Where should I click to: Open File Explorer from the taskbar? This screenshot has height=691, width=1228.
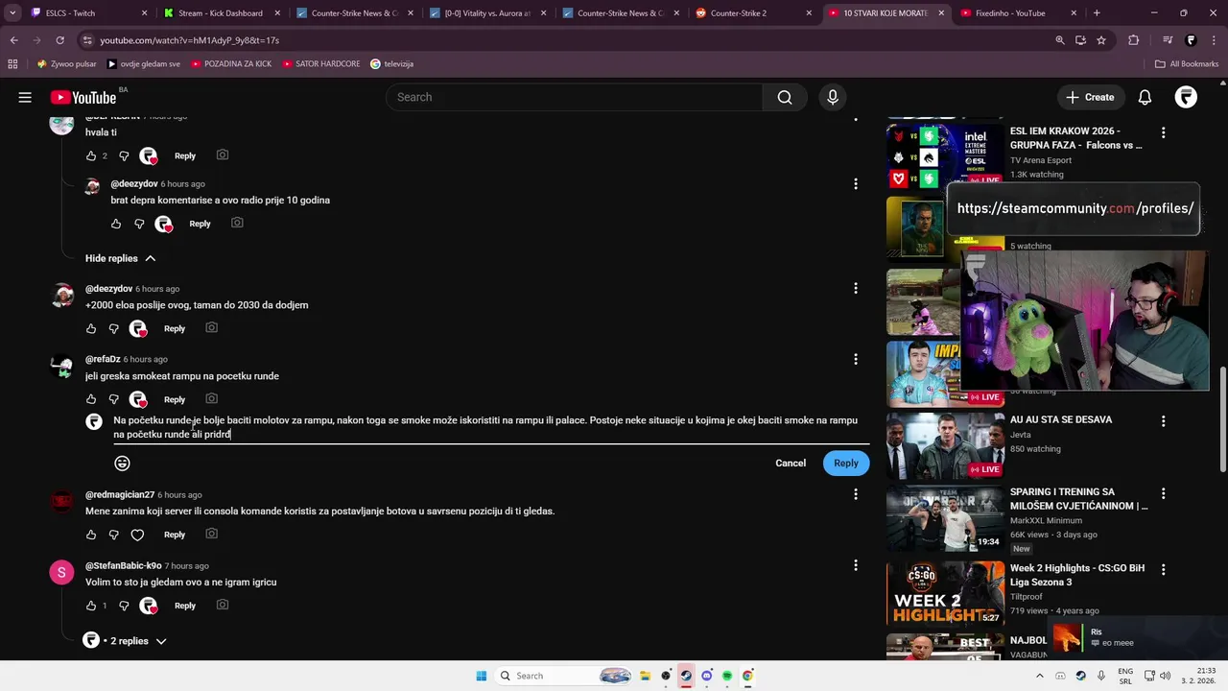tap(646, 676)
